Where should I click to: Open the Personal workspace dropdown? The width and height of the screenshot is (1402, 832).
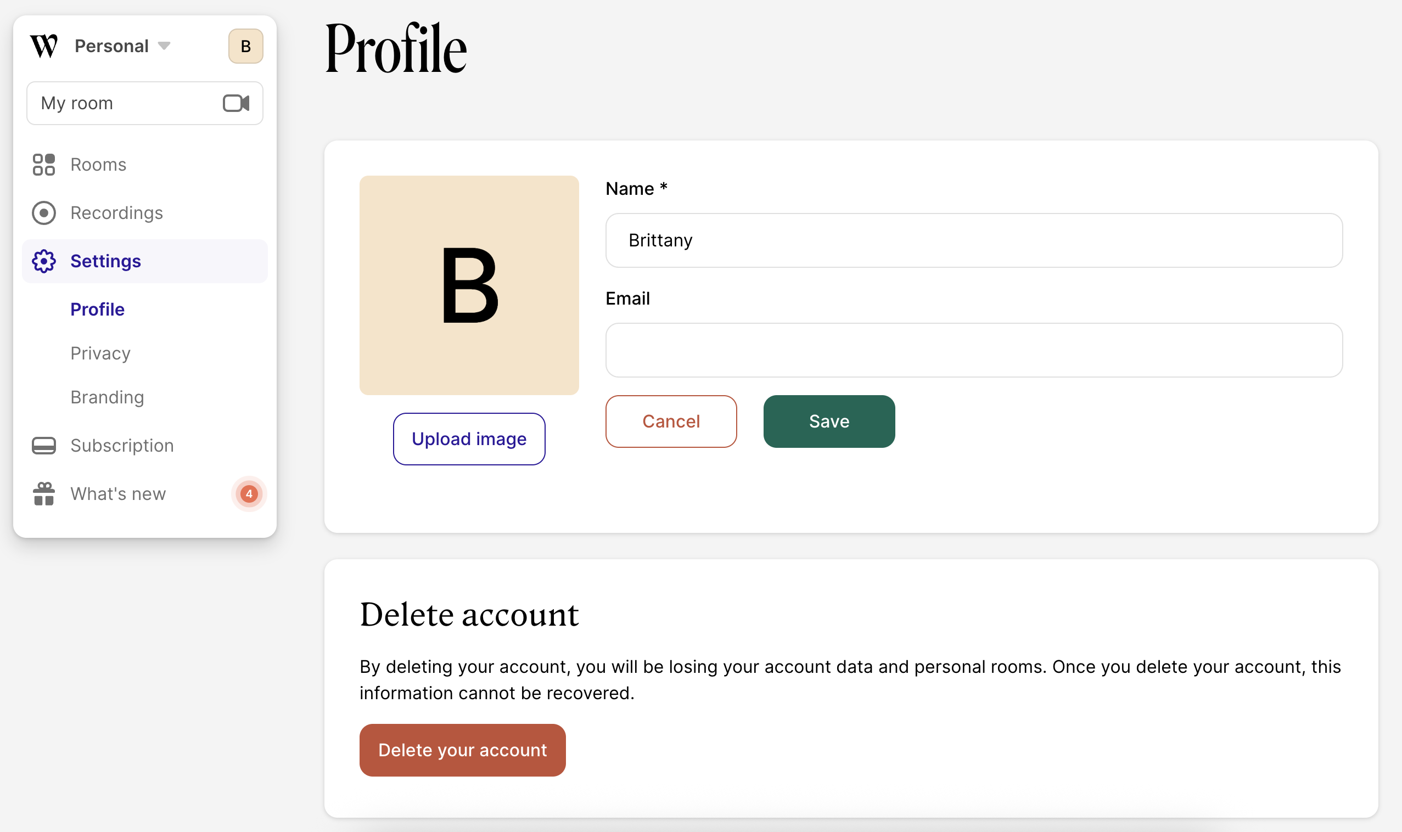[x=112, y=46]
